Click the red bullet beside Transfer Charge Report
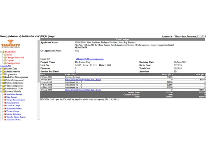Viewport: 206px width, 155px height. click(5, 117)
